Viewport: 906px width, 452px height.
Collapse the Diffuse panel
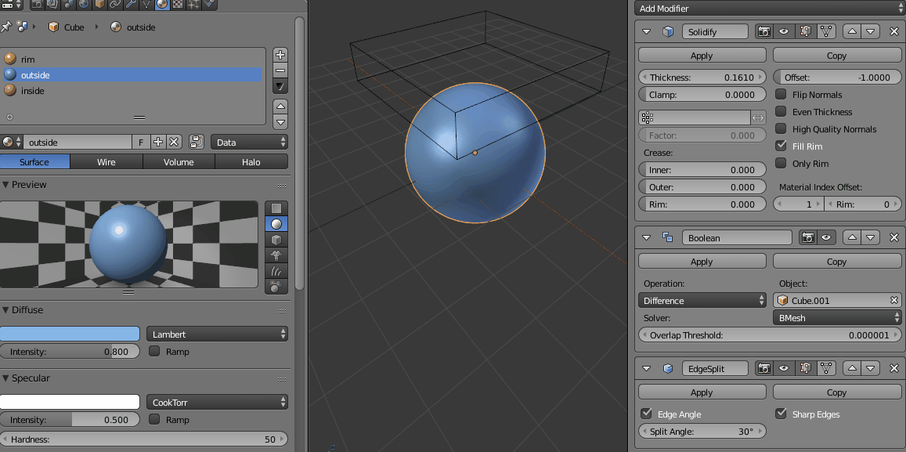click(5, 309)
